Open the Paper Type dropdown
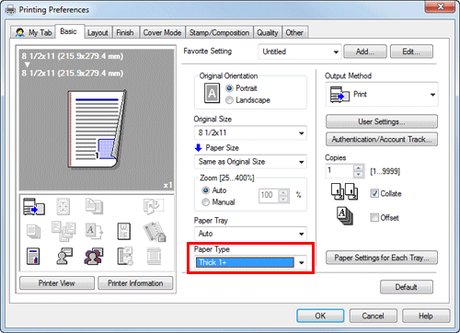Viewport: 460px width, 333px height. point(250,262)
